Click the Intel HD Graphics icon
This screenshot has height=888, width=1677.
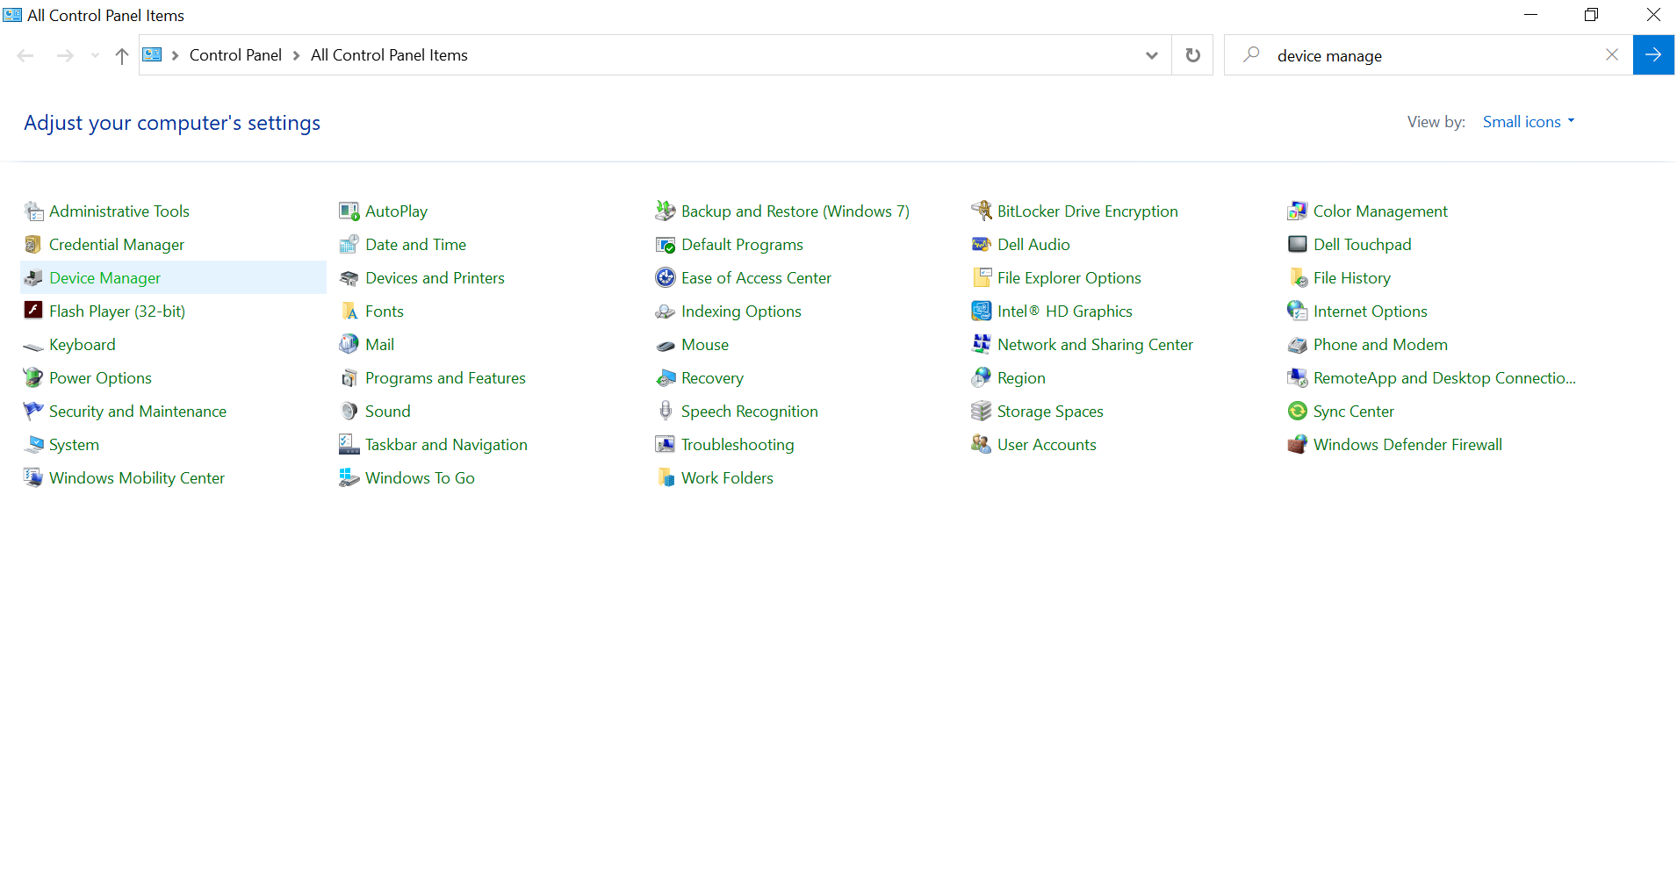(982, 312)
